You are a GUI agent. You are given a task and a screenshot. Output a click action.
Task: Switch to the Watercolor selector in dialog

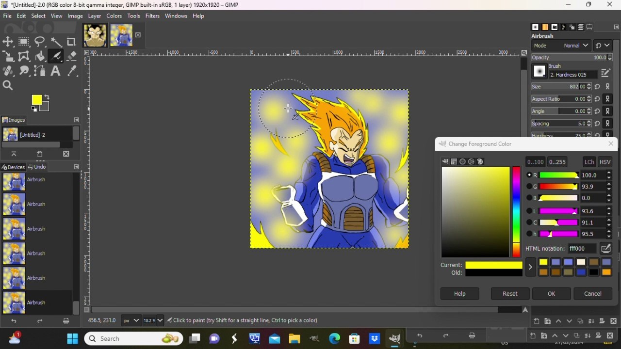tap(463, 162)
